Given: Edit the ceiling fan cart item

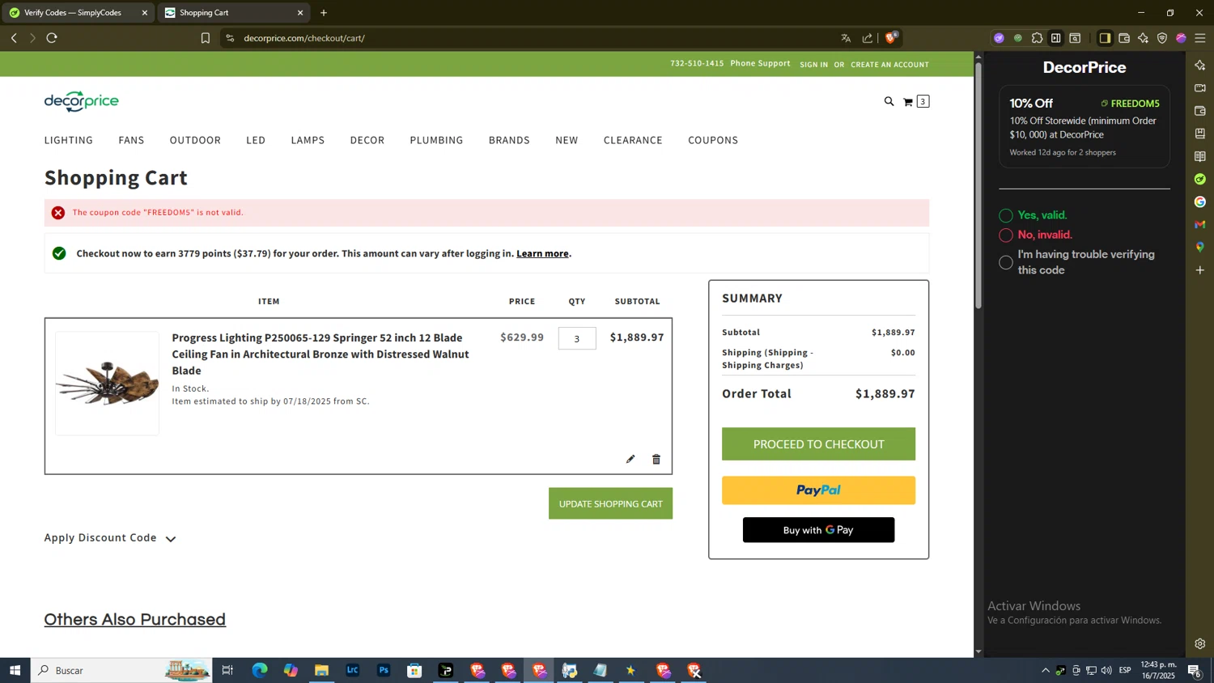Looking at the screenshot, I should click(x=630, y=459).
